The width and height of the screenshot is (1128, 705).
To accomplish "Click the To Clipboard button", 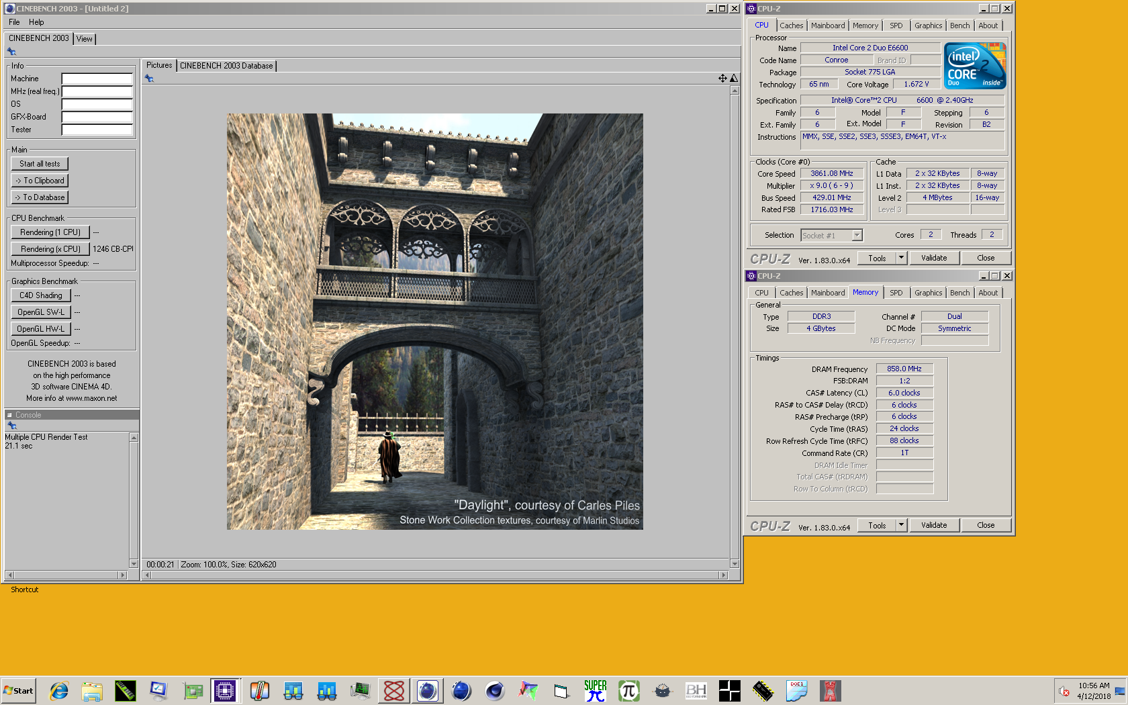I will tap(40, 181).
